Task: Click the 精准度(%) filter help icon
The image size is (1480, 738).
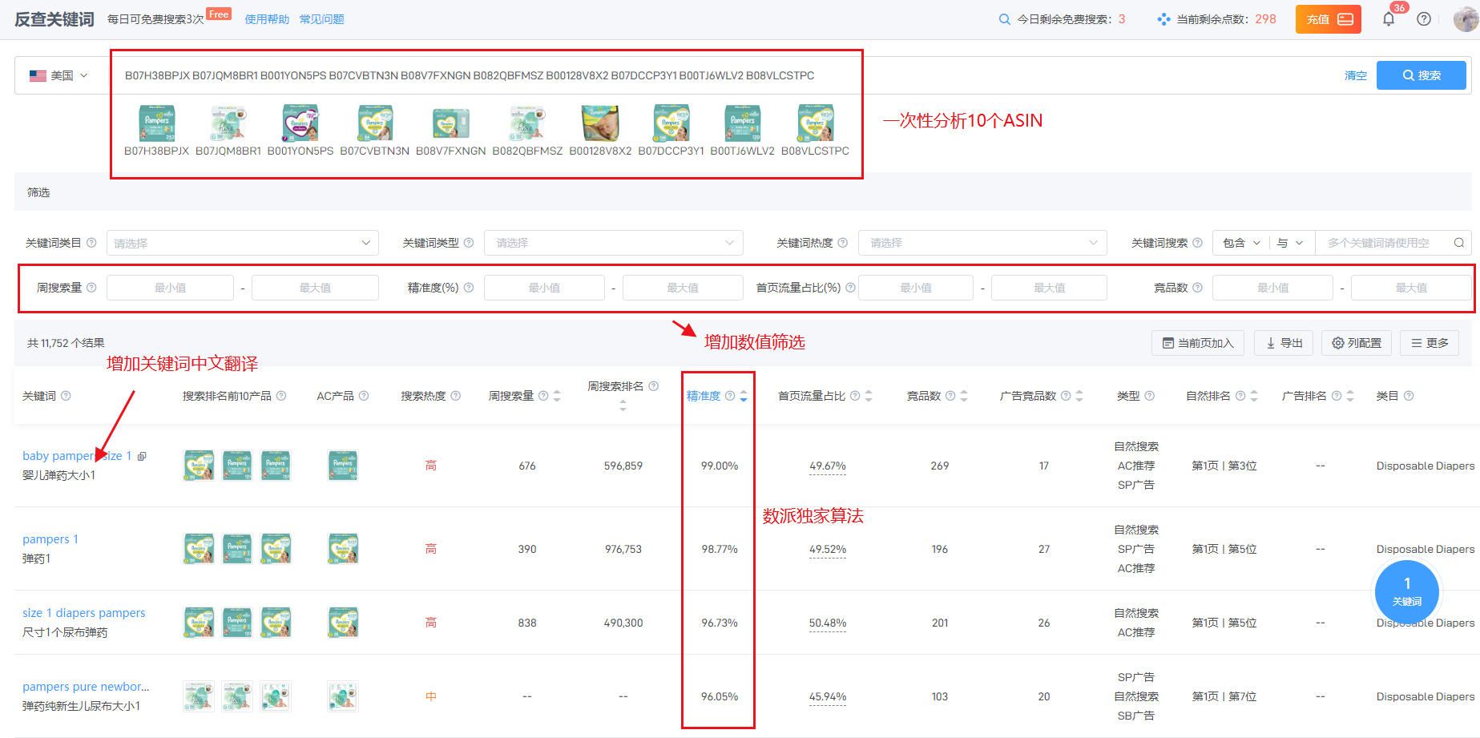Action: 469,288
